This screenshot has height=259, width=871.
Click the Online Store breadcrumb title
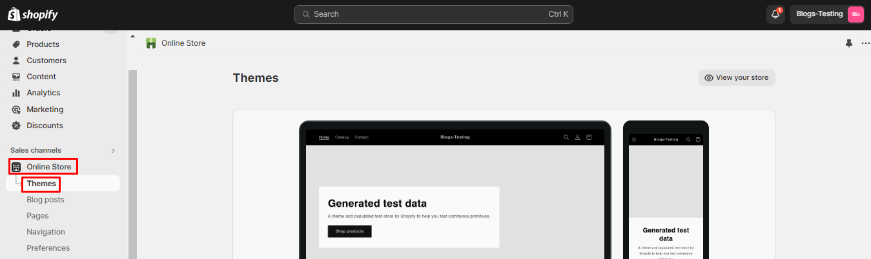[x=183, y=43]
